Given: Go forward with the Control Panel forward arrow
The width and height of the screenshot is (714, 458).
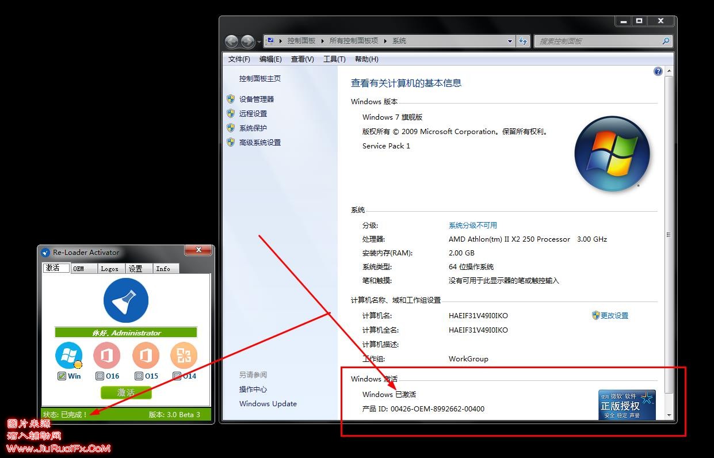Looking at the screenshot, I should pos(248,41).
